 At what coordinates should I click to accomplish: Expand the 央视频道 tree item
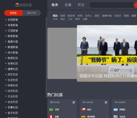click(12, 20)
